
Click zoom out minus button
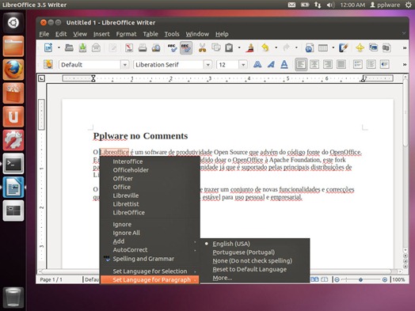337,279
